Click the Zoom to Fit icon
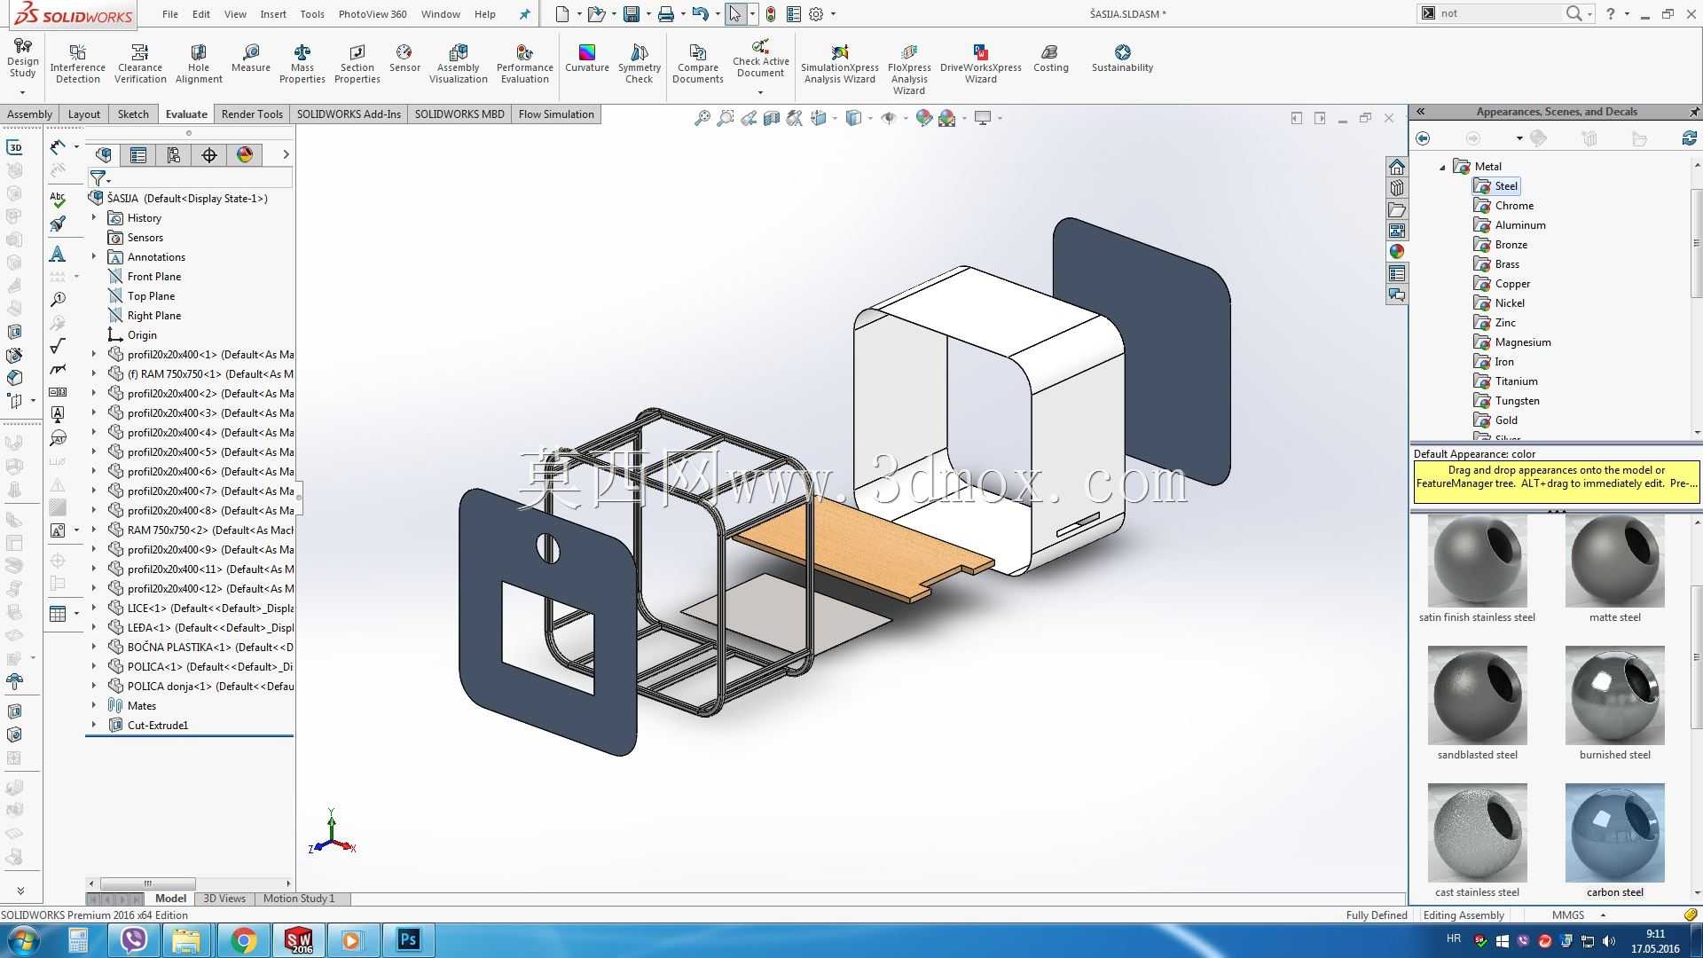The width and height of the screenshot is (1703, 958). [x=702, y=118]
